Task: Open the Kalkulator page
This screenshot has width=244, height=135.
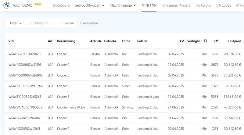Action: click(204, 5)
